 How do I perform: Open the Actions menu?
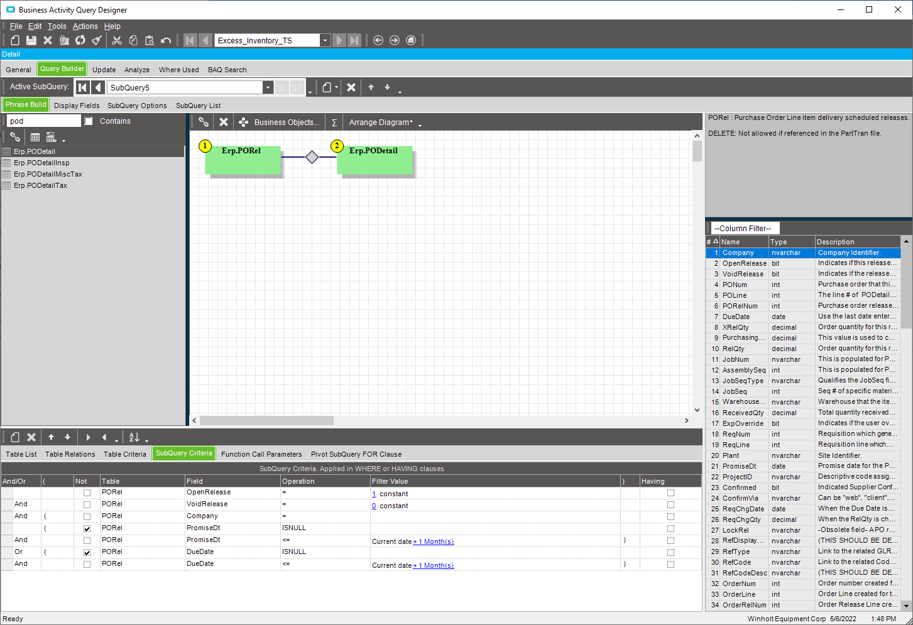pos(85,26)
